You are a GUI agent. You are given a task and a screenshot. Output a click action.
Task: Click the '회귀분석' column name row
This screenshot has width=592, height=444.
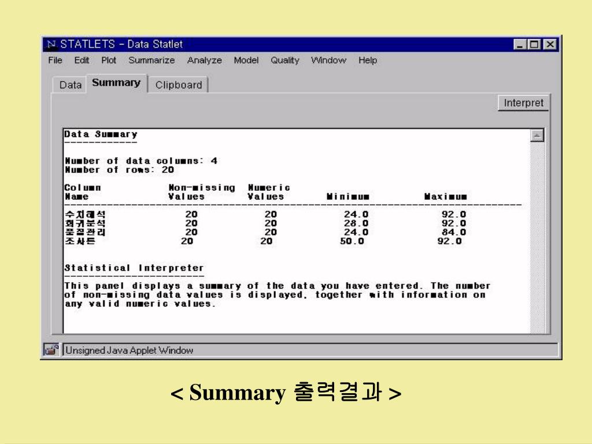pos(86,224)
